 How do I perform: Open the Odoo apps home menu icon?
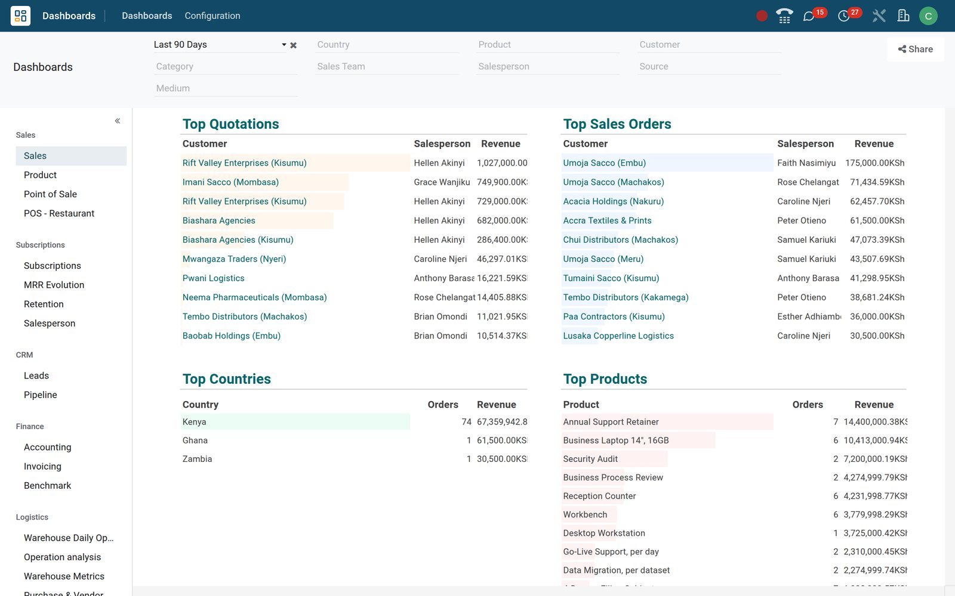pos(20,15)
